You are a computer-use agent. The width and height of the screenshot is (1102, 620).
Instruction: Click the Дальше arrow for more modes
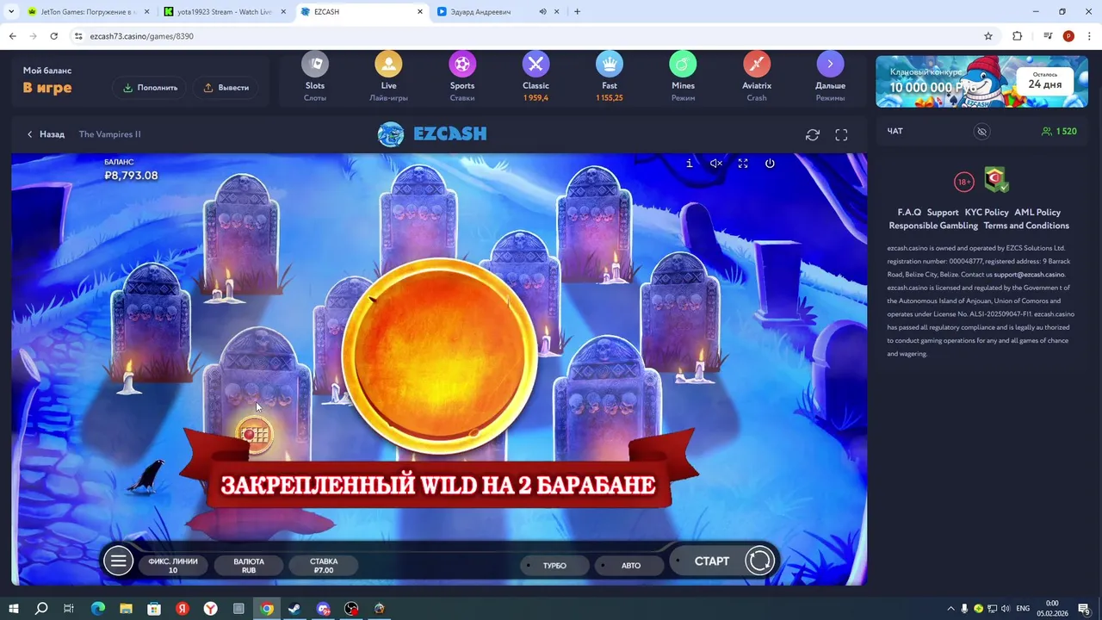click(830, 65)
